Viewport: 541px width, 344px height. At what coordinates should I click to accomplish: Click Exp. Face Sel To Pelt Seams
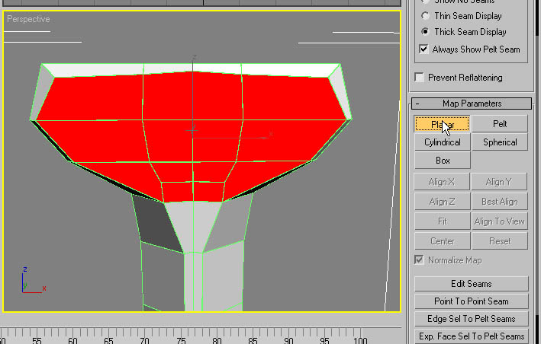(471, 336)
